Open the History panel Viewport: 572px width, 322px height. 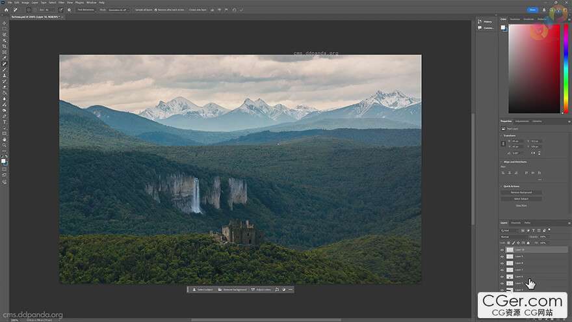pyautogui.click(x=487, y=21)
